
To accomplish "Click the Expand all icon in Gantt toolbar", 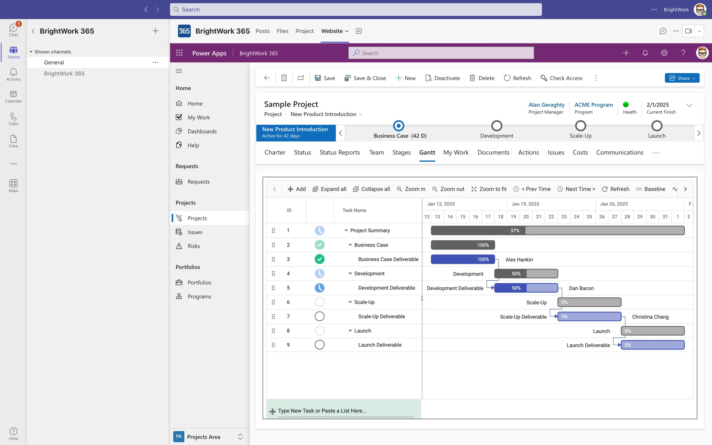I will click(315, 189).
